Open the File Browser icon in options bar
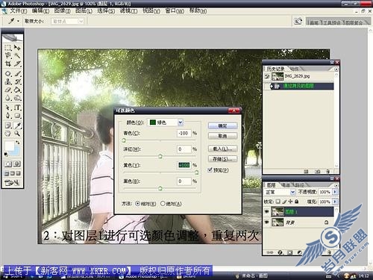This screenshot has width=373, height=280. pyautogui.click(x=298, y=22)
